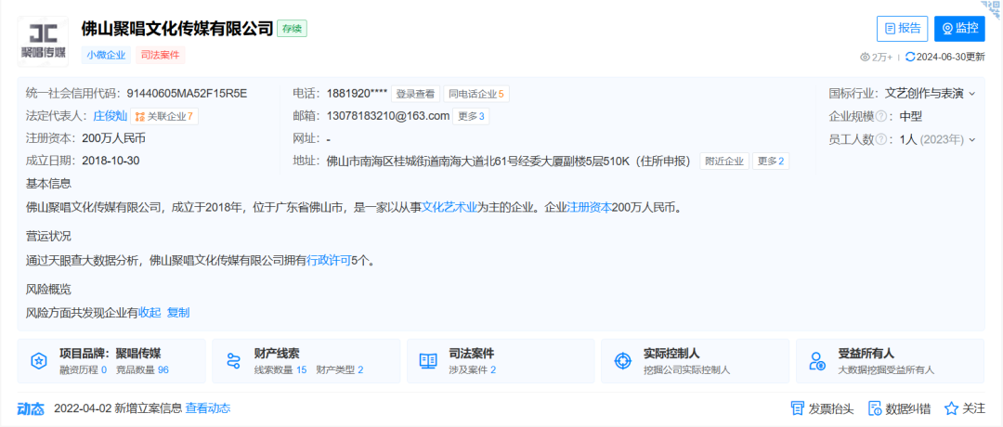Click the eye views icon showing 2万+
This screenshot has width=1003, height=427.
(865, 57)
